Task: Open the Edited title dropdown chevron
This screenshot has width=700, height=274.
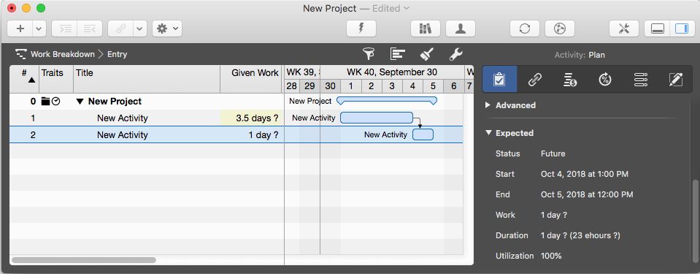Action: click(407, 8)
